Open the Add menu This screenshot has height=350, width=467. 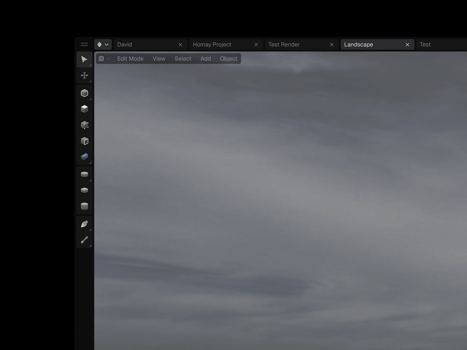(205, 59)
